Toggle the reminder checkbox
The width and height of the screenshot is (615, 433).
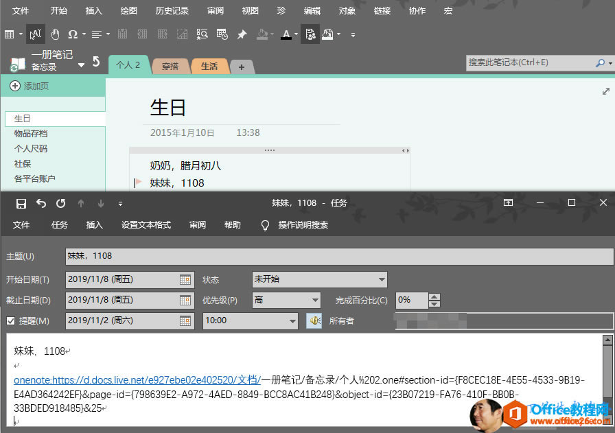(10, 320)
